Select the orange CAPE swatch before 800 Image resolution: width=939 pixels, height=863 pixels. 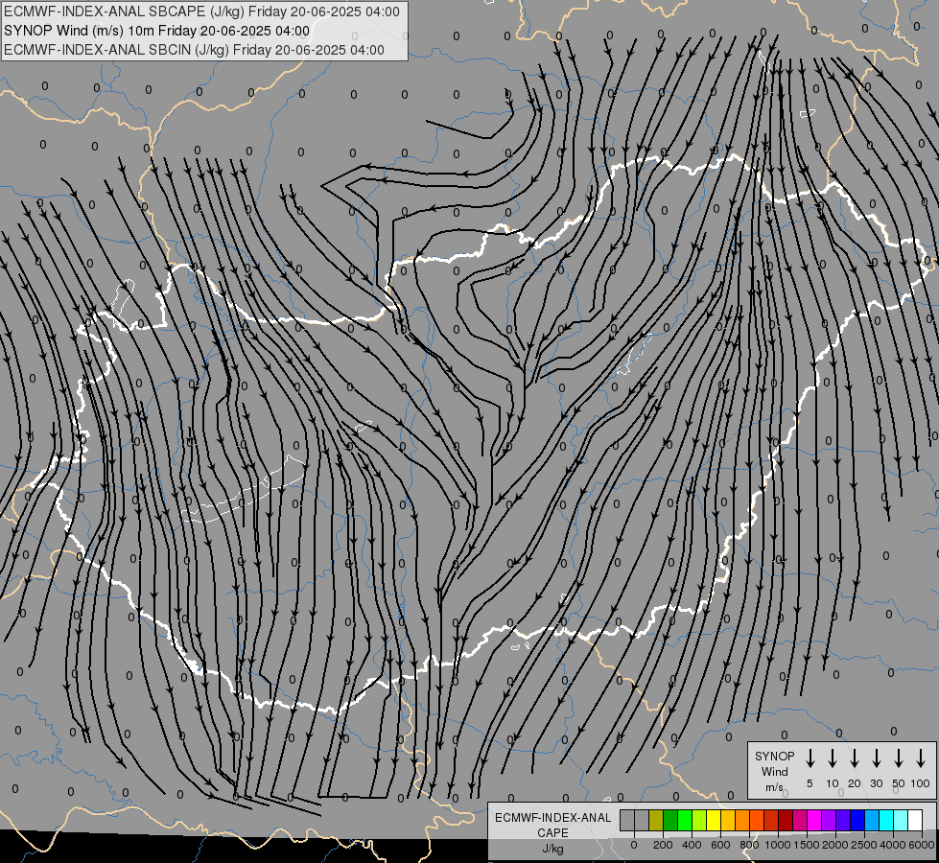pos(742,820)
